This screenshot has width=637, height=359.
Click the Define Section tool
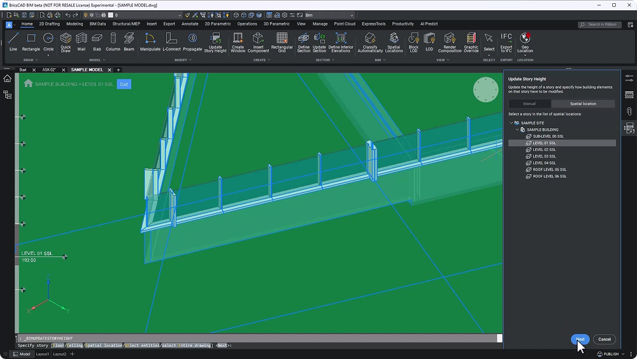pos(303,42)
